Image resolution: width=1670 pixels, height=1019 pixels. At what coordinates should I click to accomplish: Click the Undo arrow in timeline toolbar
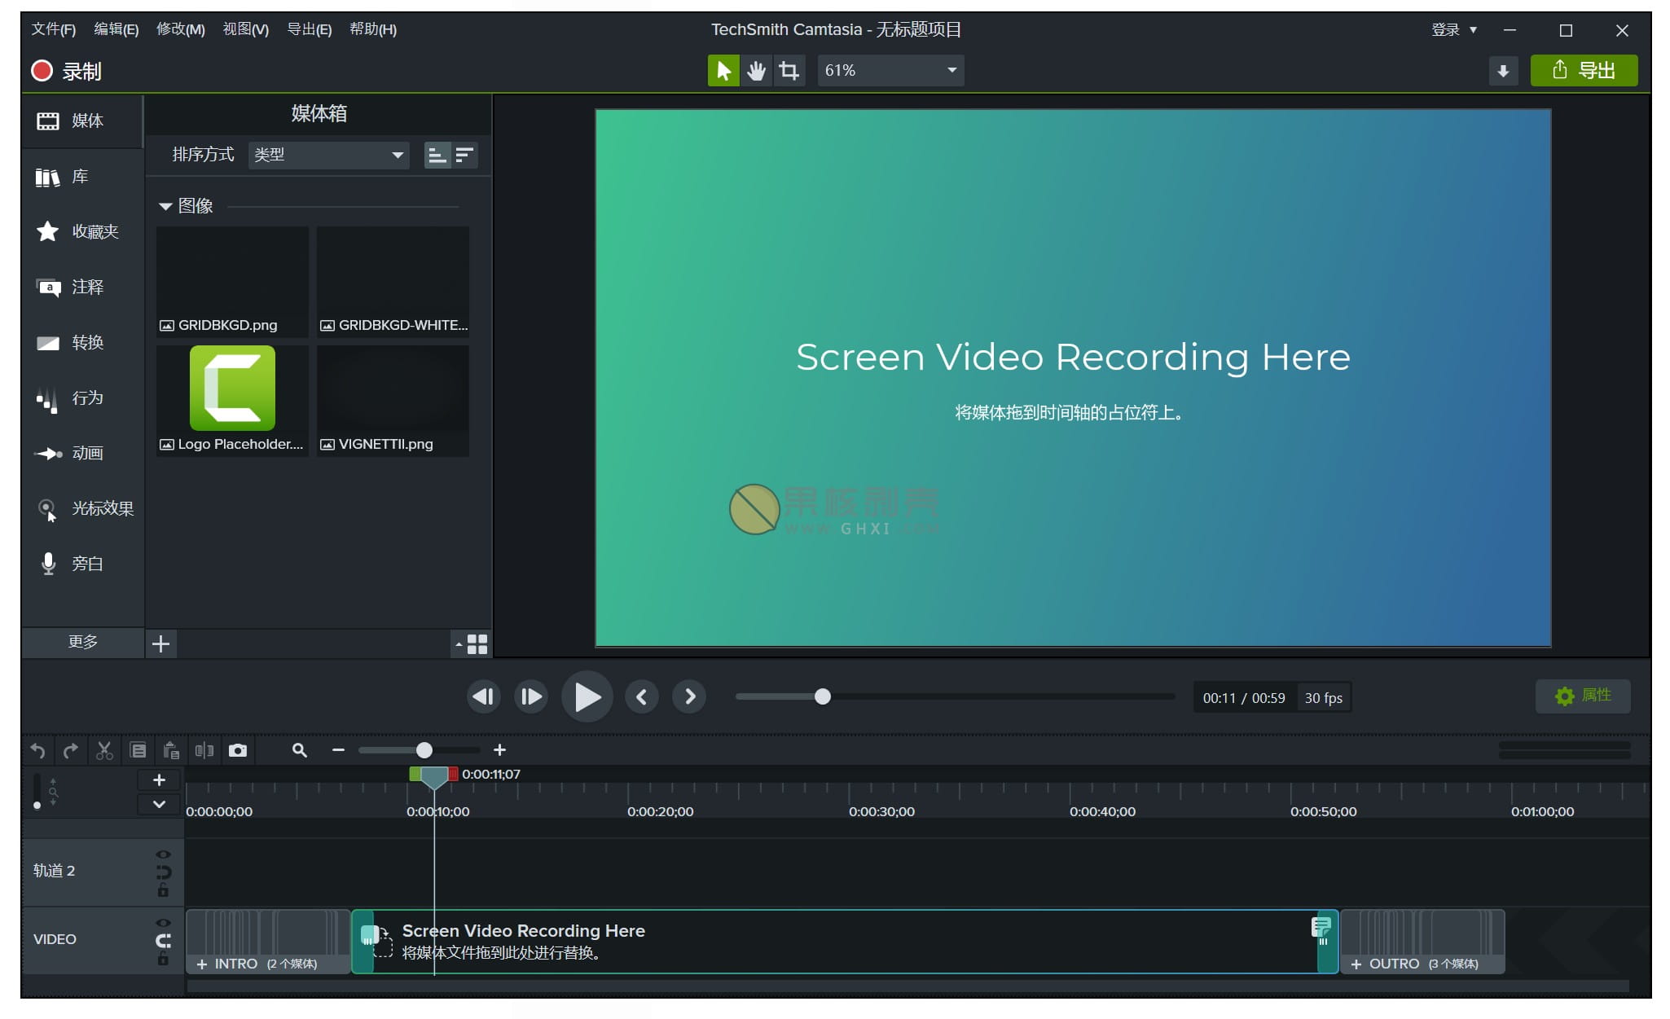[37, 751]
